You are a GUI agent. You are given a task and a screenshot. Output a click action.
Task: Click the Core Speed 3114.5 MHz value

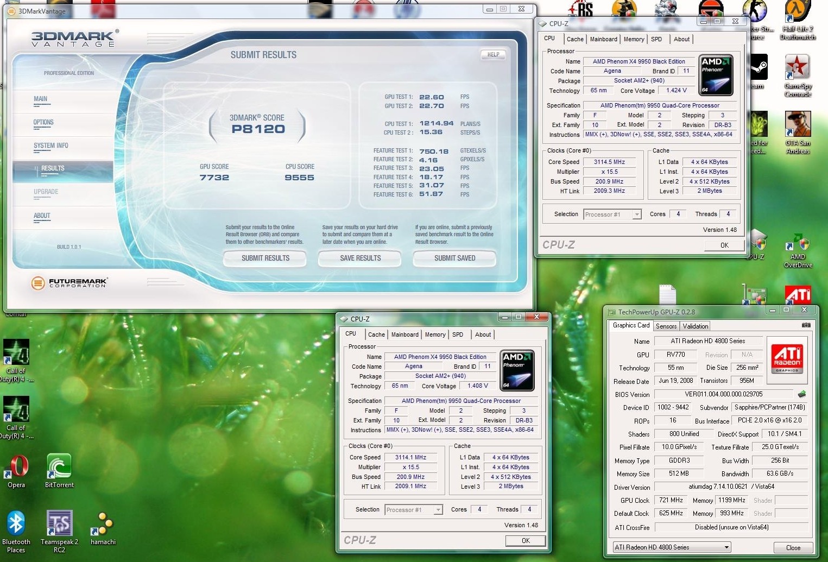(609, 162)
